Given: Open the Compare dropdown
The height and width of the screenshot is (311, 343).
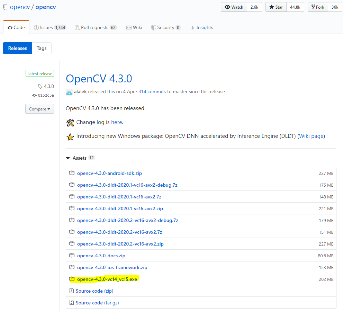Looking at the screenshot, I should pyautogui.click(x=39, y=109).
